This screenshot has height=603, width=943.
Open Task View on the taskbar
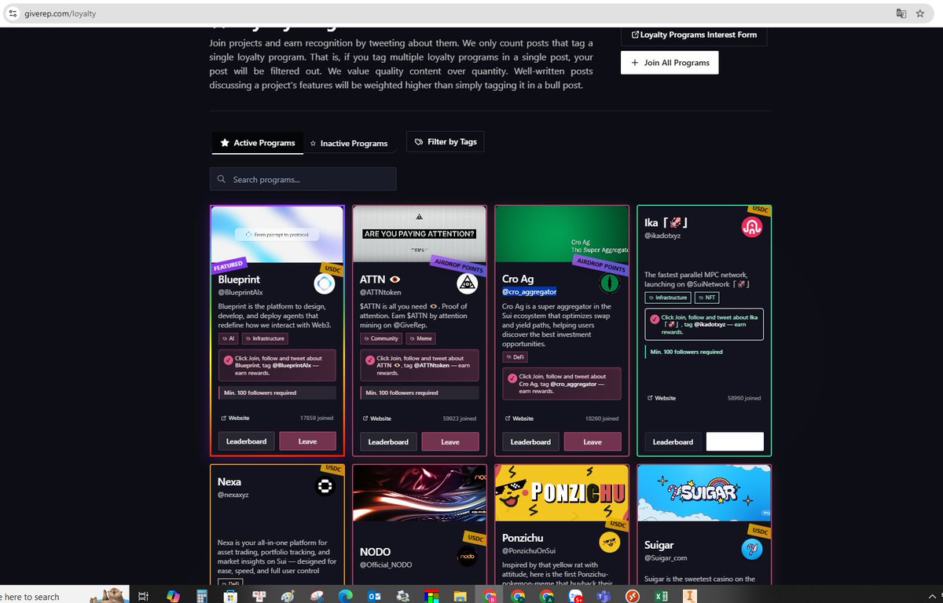143,596
